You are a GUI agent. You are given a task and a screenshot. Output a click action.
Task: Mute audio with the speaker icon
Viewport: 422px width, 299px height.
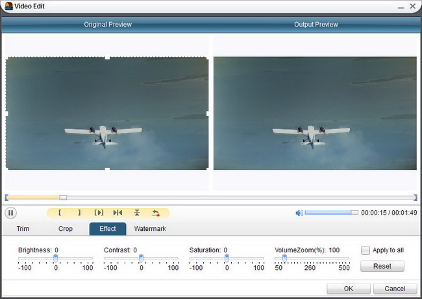tap(299, 213)
